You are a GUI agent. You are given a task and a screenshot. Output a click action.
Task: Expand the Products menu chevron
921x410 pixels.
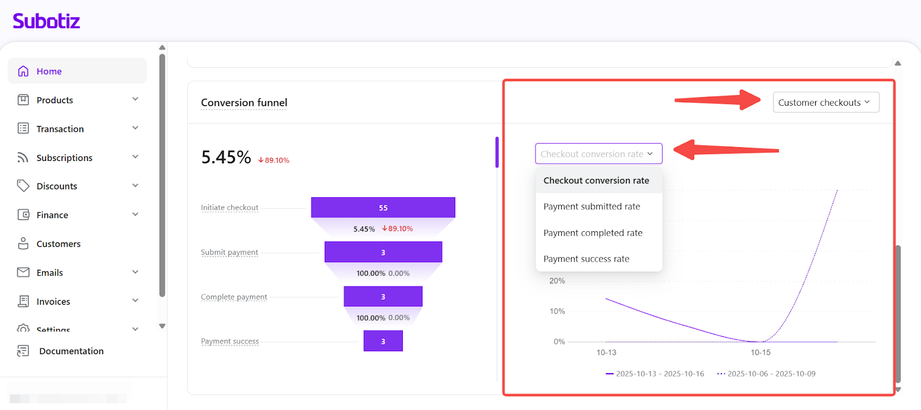click(135, 99)
